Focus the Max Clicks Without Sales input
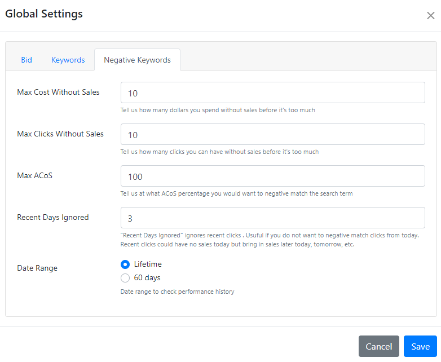This screenshot has height=362, width=441. 272,135
